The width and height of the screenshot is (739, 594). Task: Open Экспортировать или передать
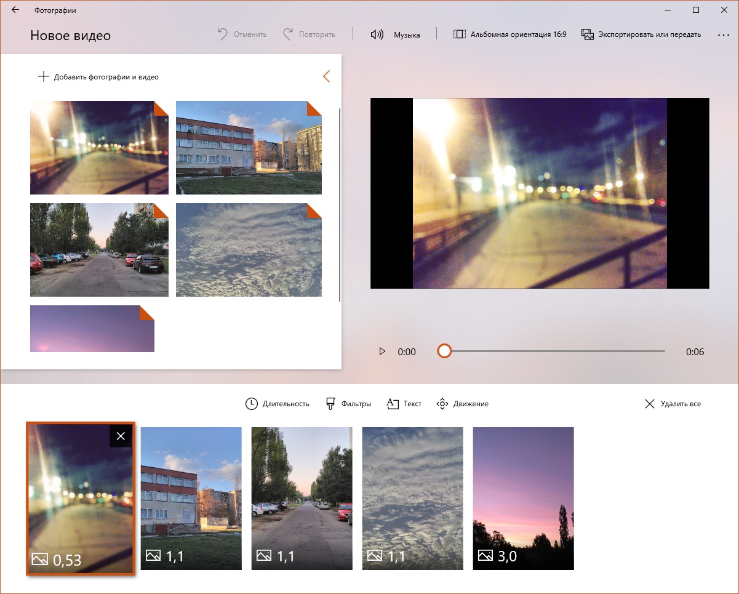(641, 34)
